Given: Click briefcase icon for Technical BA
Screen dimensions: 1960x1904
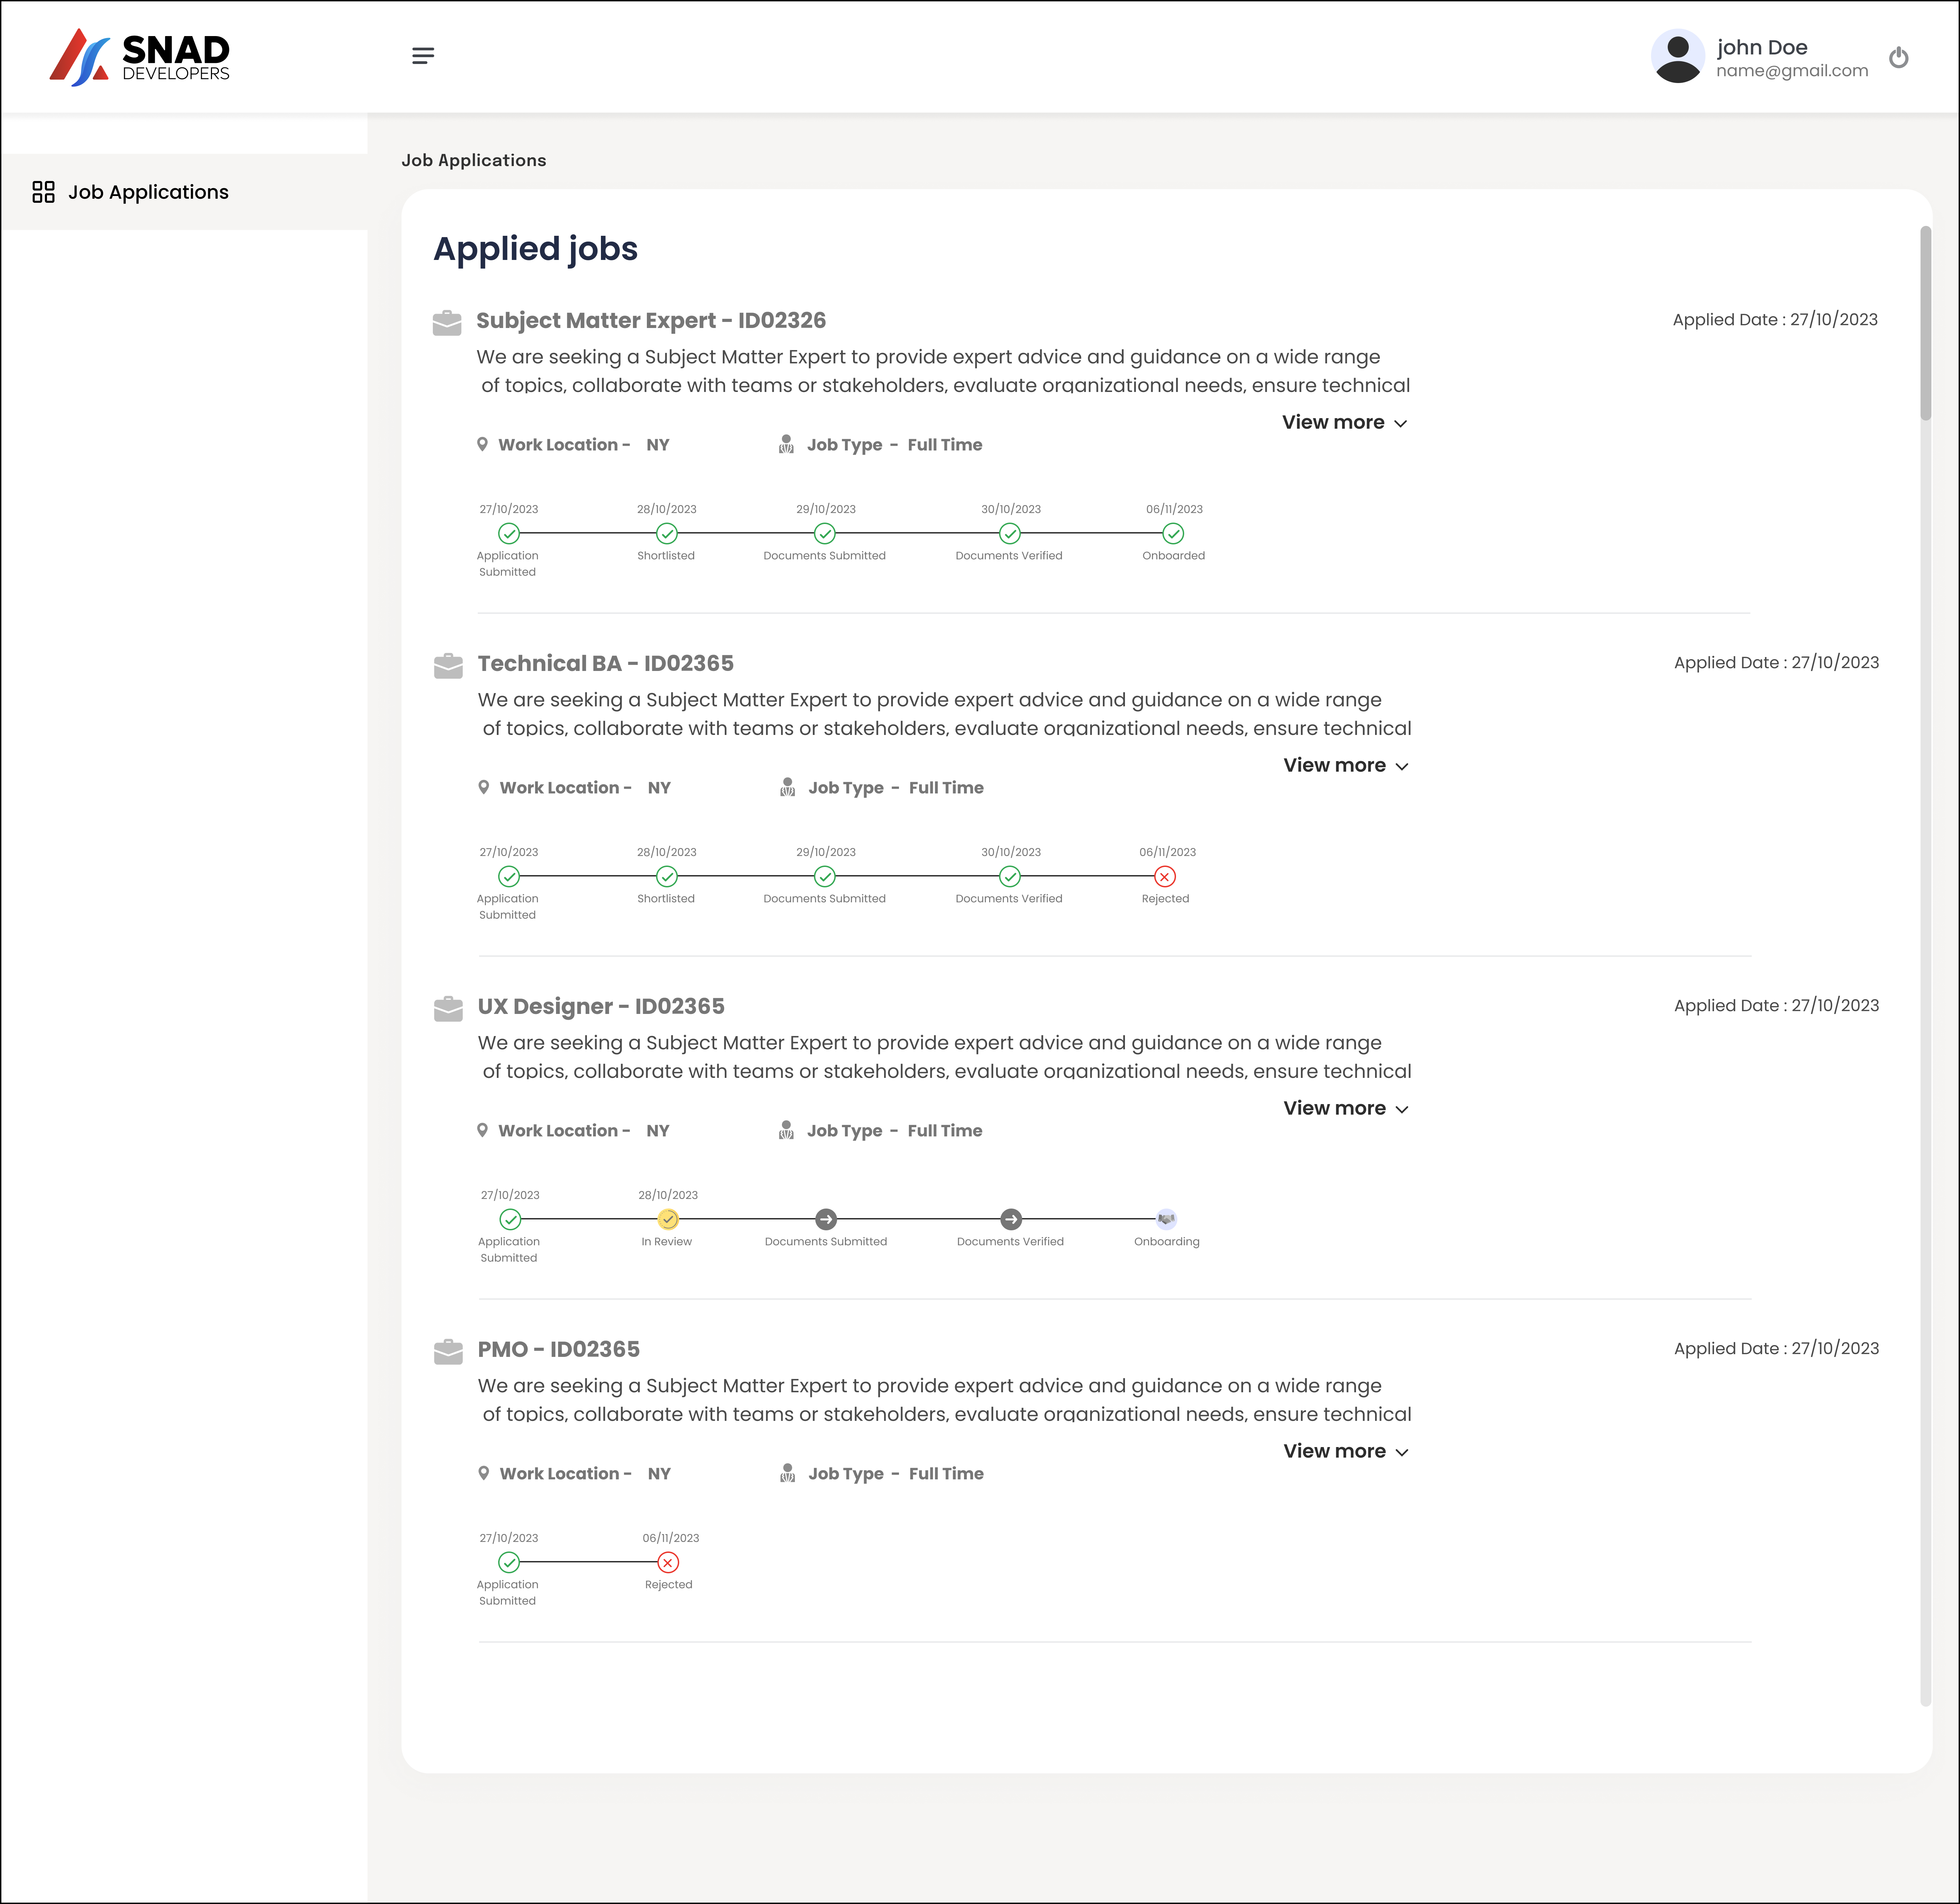Looking at the screenshot, I should tap(448, 666).
